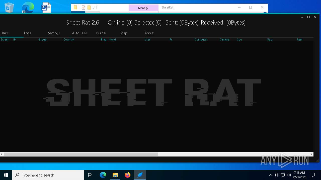Minimize the SheetRat Explorer window
This screenshot has height=180, width=321.
click(x=239, y=7)
